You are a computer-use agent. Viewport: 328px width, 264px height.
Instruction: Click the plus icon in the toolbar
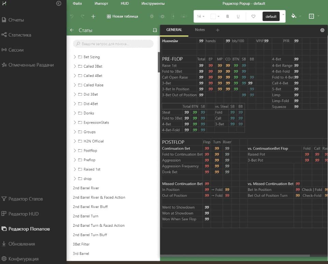click(93, 16)
